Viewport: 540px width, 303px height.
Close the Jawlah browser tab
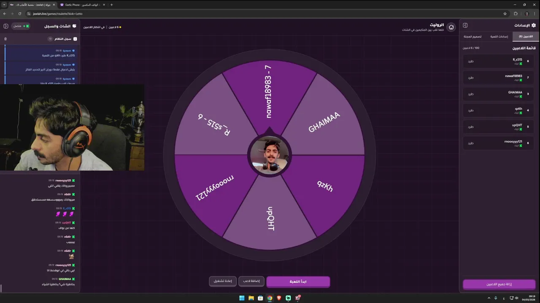[54, 5]
